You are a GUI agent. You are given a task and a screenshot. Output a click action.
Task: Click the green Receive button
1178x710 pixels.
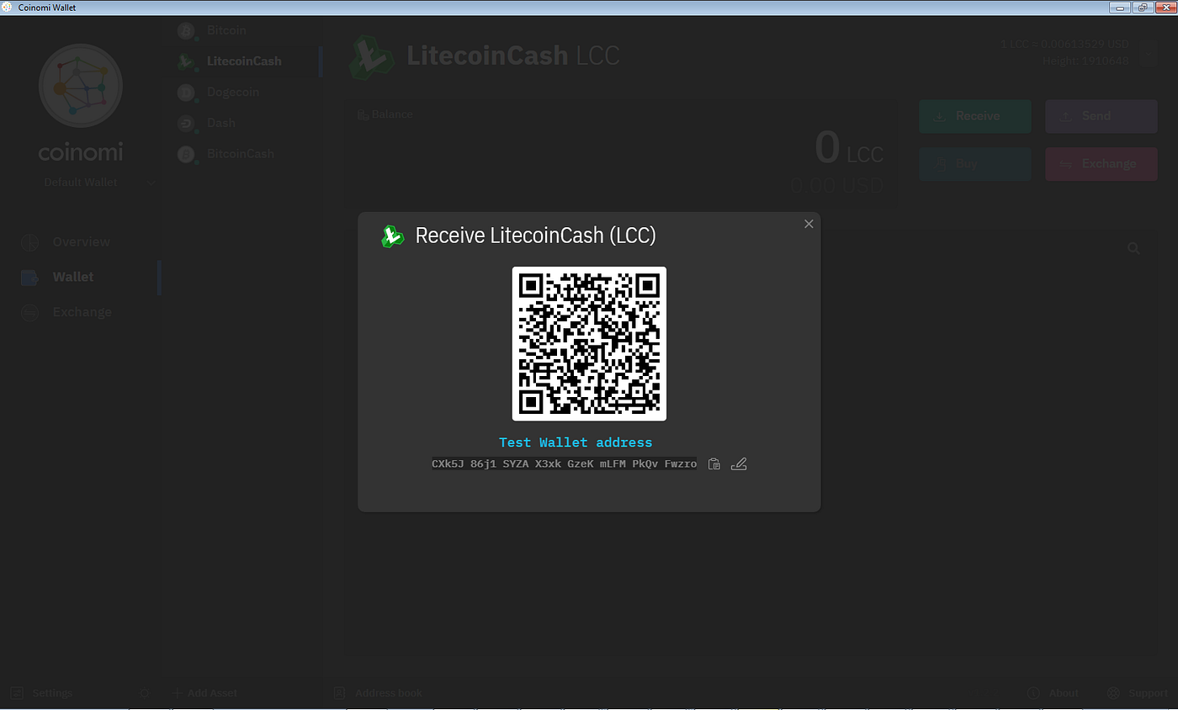[975, 116]
